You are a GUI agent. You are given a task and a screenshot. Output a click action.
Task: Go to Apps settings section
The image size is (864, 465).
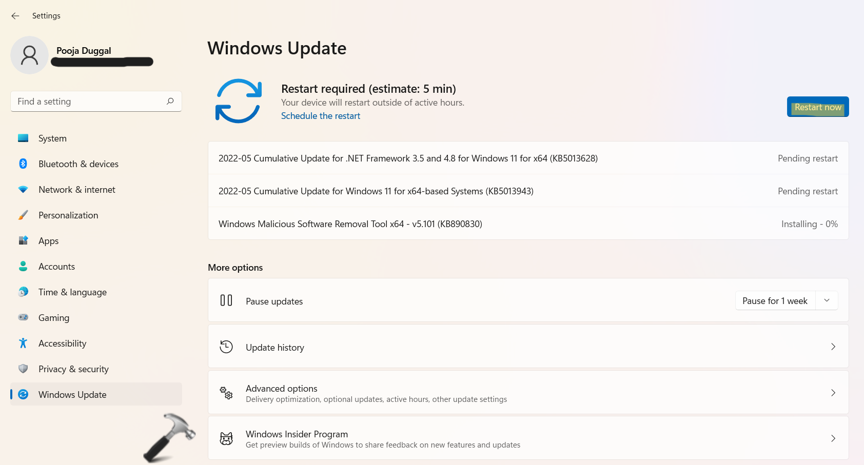coord(49,241)
